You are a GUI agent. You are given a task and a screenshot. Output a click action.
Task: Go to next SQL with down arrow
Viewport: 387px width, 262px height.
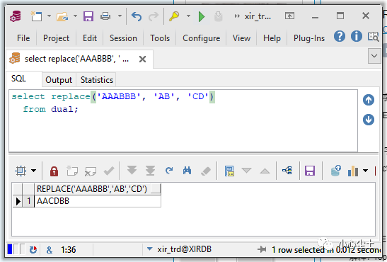coord(369,120)
